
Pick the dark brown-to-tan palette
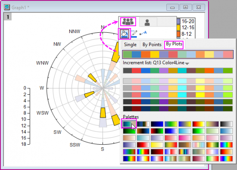[184, 145]
